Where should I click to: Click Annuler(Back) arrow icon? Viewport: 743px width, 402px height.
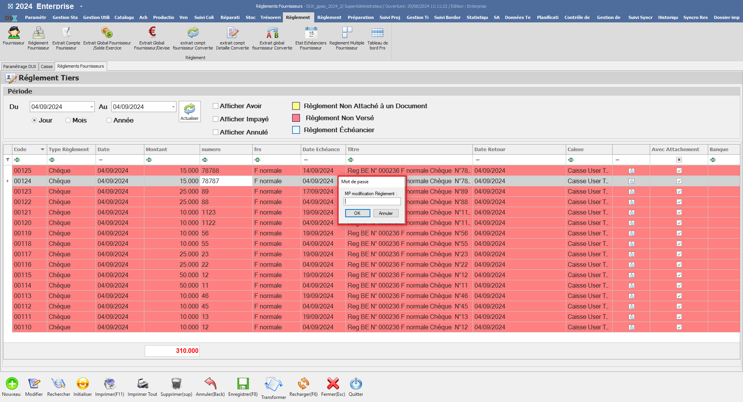click(210, 383)
